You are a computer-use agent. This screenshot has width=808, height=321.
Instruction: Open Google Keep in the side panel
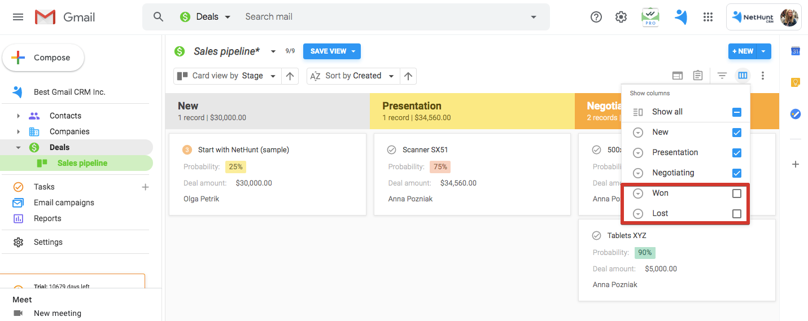pyautogui.click(x=795, y=82)
